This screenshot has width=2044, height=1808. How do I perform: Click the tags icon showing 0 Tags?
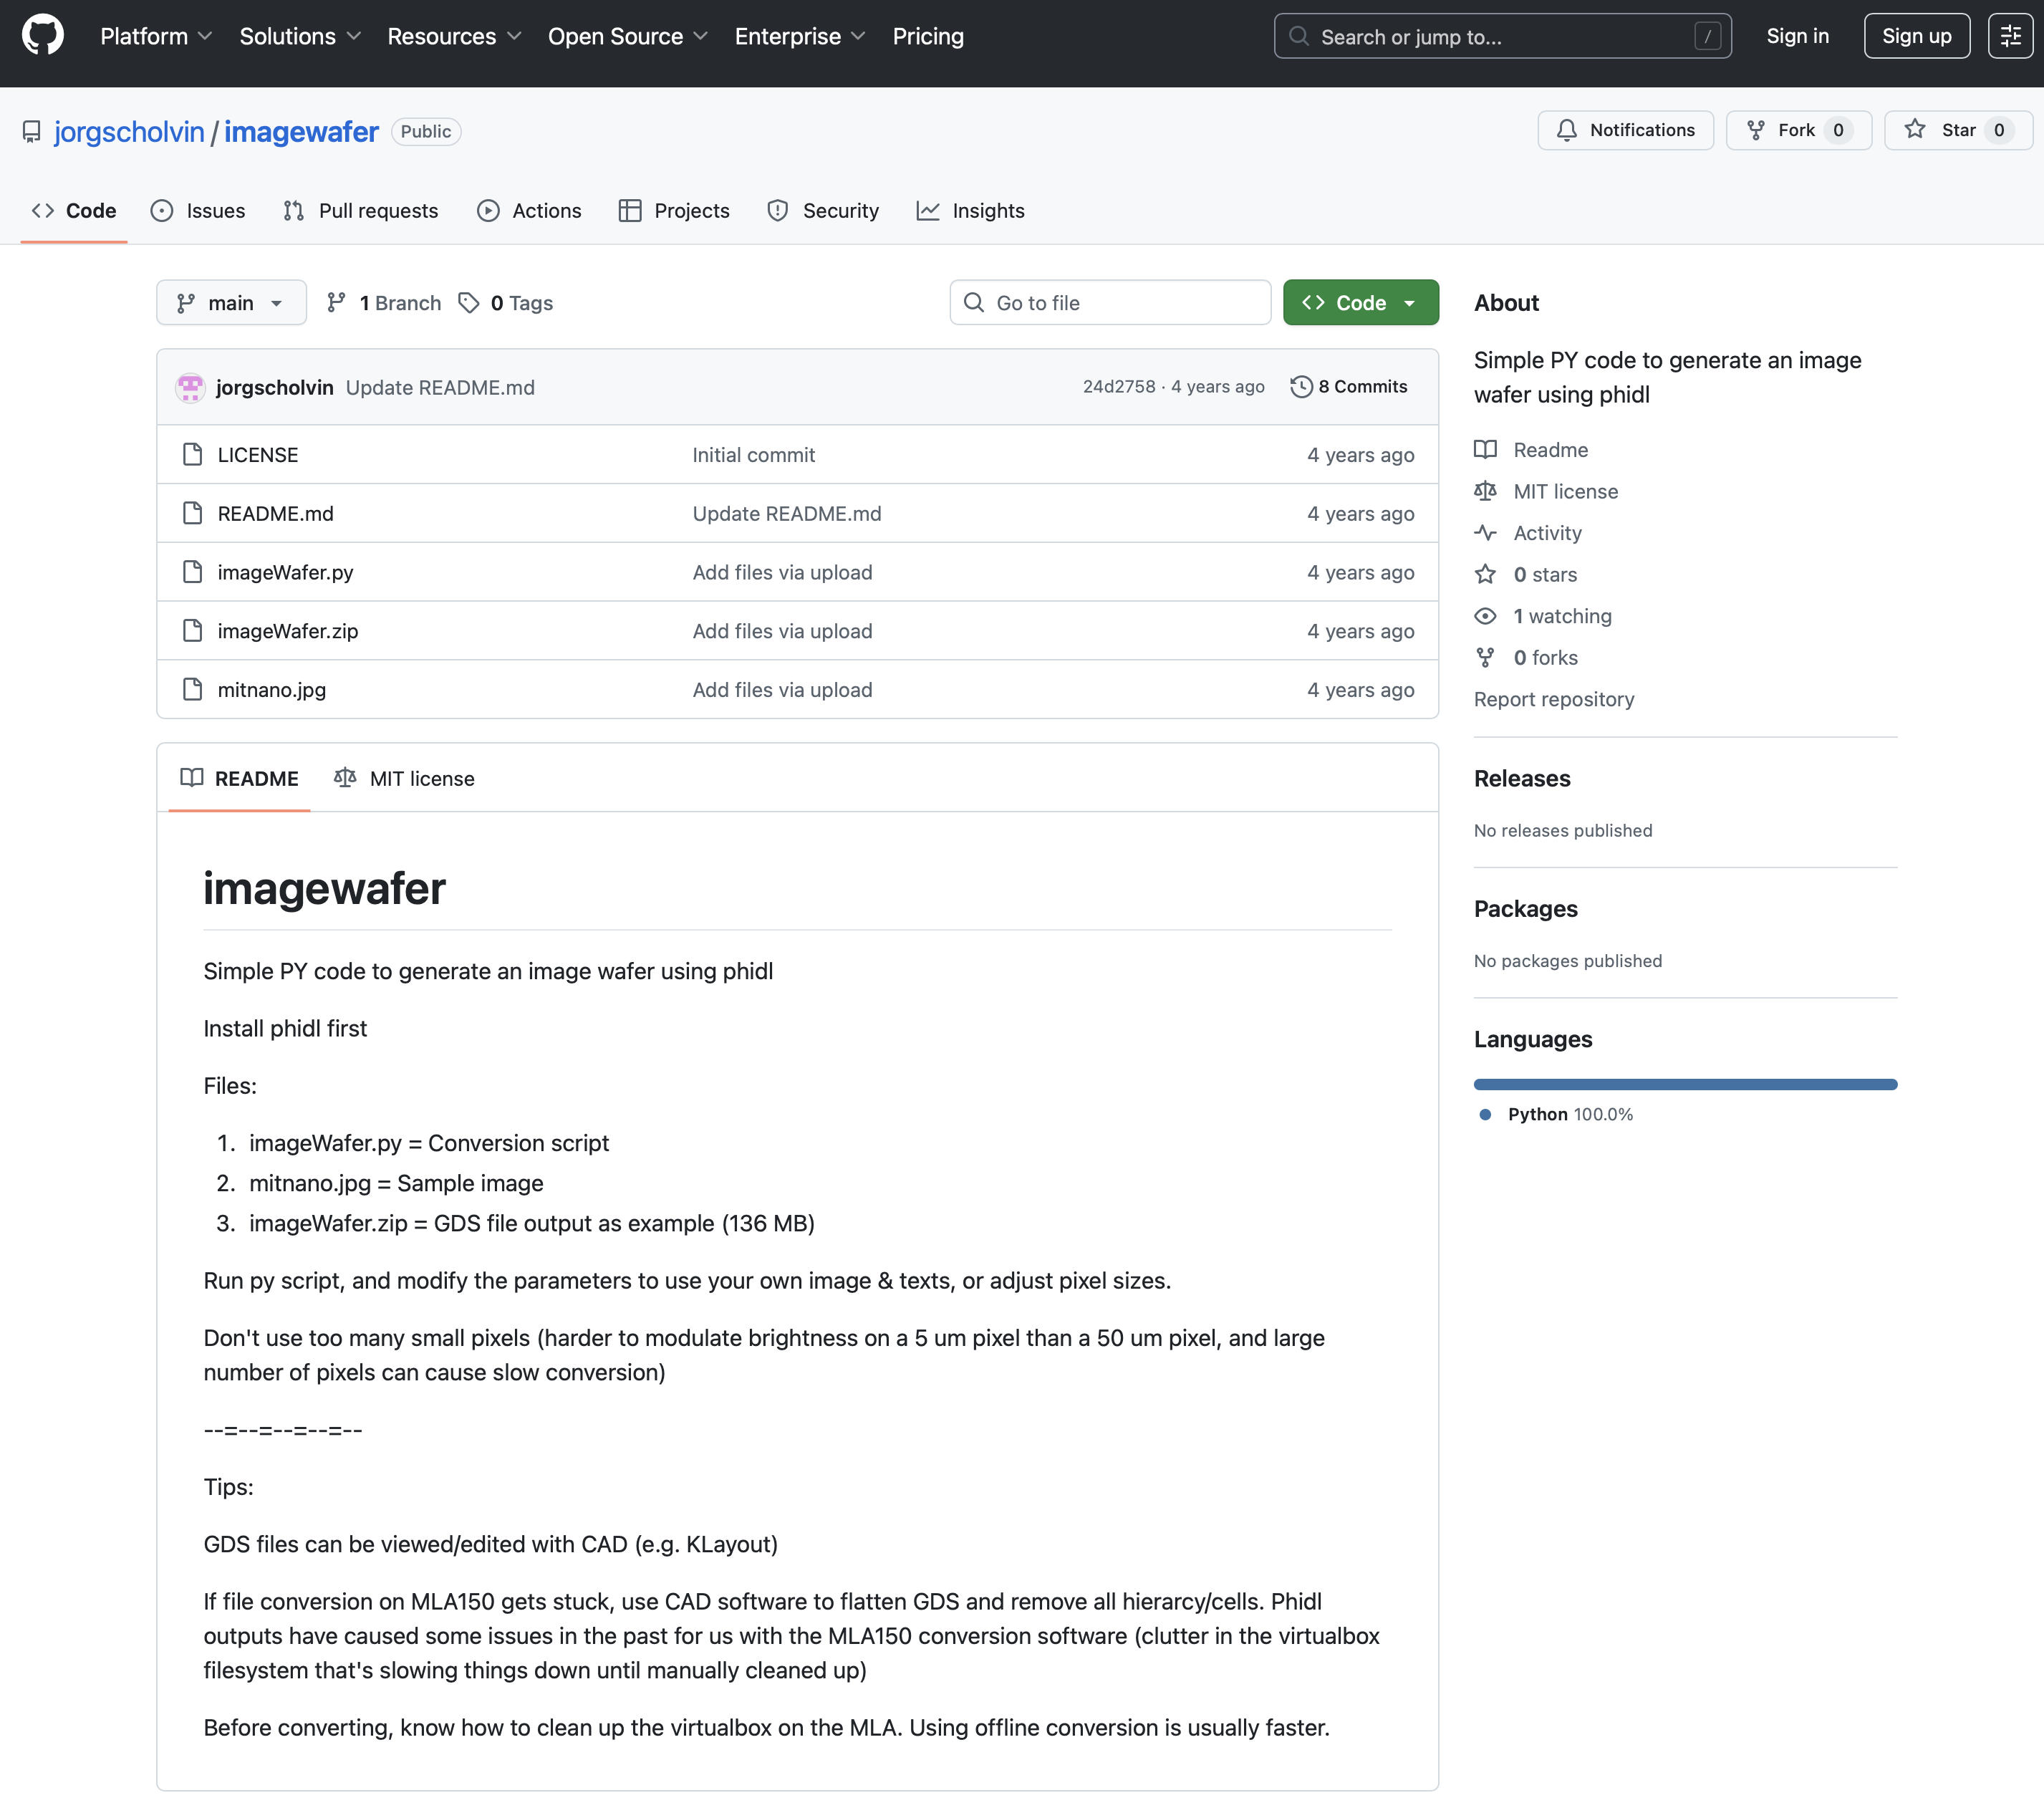point(468,303)
